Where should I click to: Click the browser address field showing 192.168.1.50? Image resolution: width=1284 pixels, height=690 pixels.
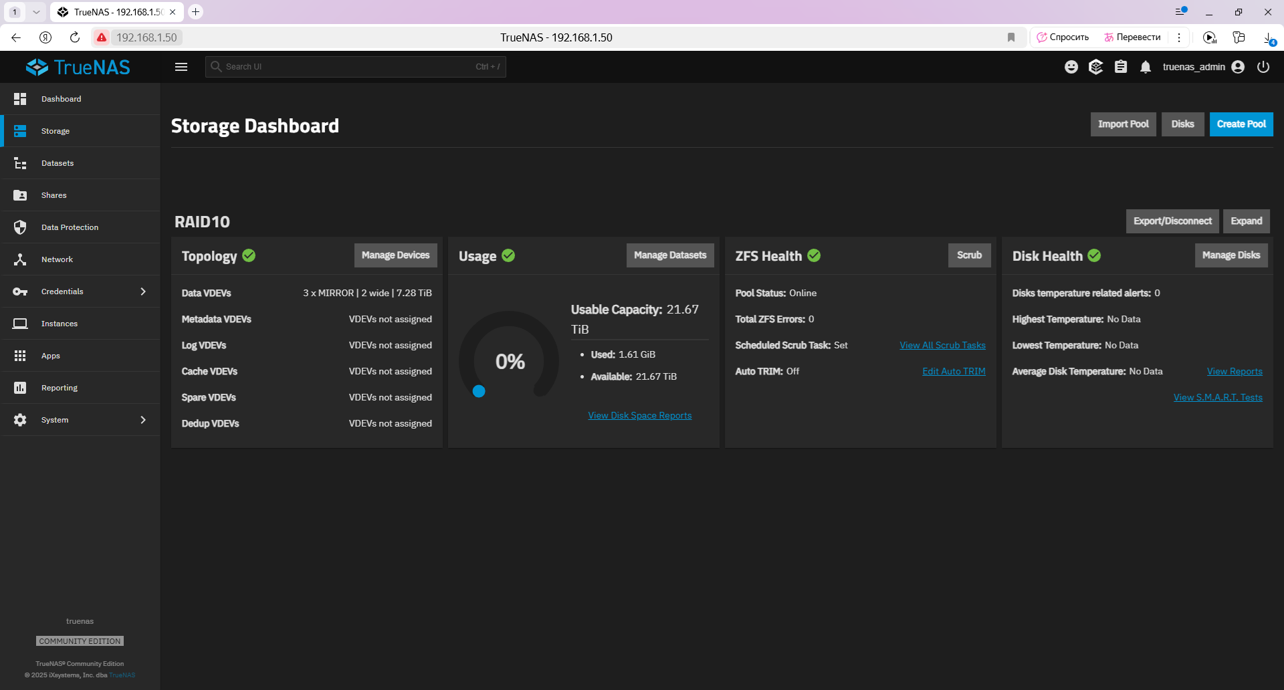(146, 37)
